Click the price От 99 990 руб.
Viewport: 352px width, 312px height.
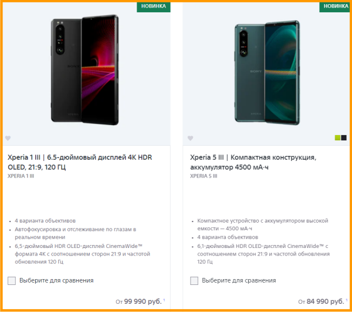[138, 301]
